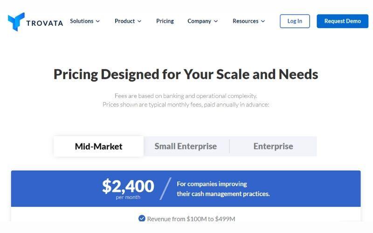Click the checkmark icon beside Revenue range
The height and width of the screenshot is (233, 373).
pyautogui.click(x=142, y=219)
